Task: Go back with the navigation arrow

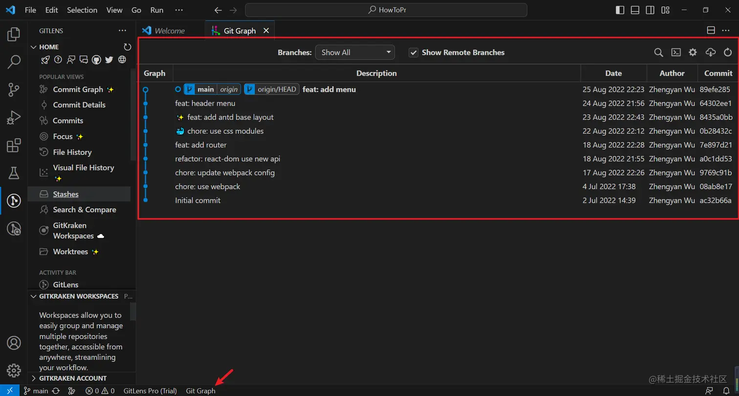Action: [x=218, y=10]
